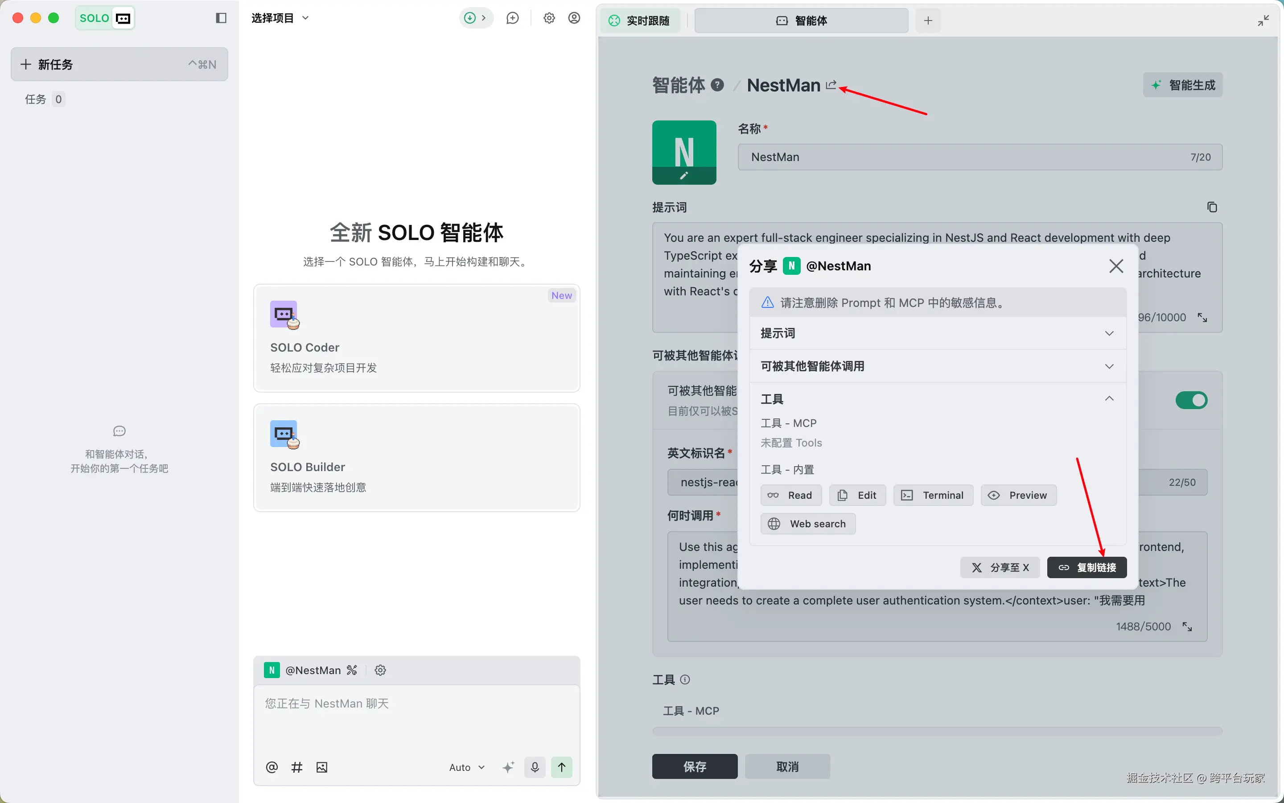This screenshot has width=1284, height=803.
Task: Click the sparkle prompt optimize icon
Action: click(x=508, y=767)
